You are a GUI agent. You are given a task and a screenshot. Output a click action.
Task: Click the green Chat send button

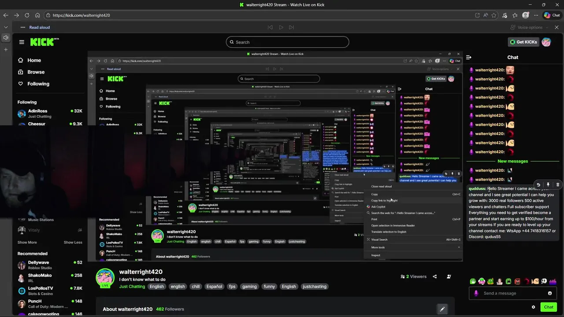549,307
